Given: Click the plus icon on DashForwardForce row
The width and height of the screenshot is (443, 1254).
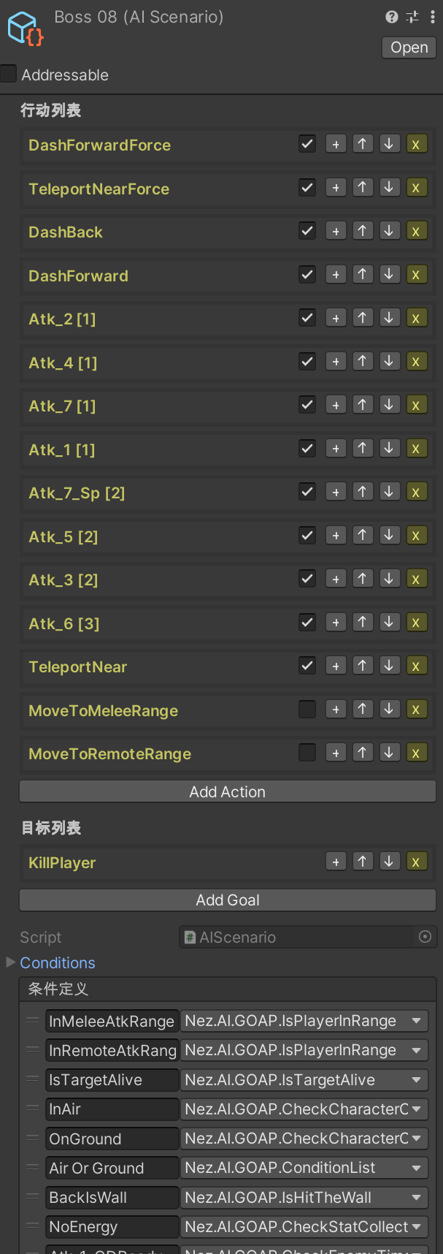Looking at the screenshot, I should click(336, 145).
